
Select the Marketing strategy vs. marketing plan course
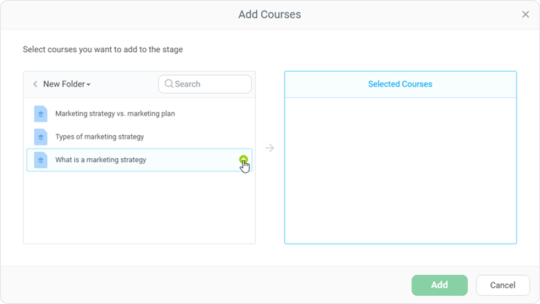click(x=115, y=114)
